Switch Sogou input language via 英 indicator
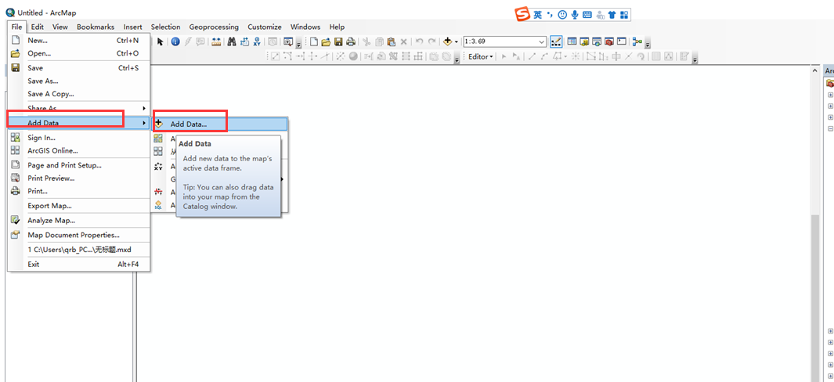The height and width of the screenshot is (382, 834). (538, 15)
